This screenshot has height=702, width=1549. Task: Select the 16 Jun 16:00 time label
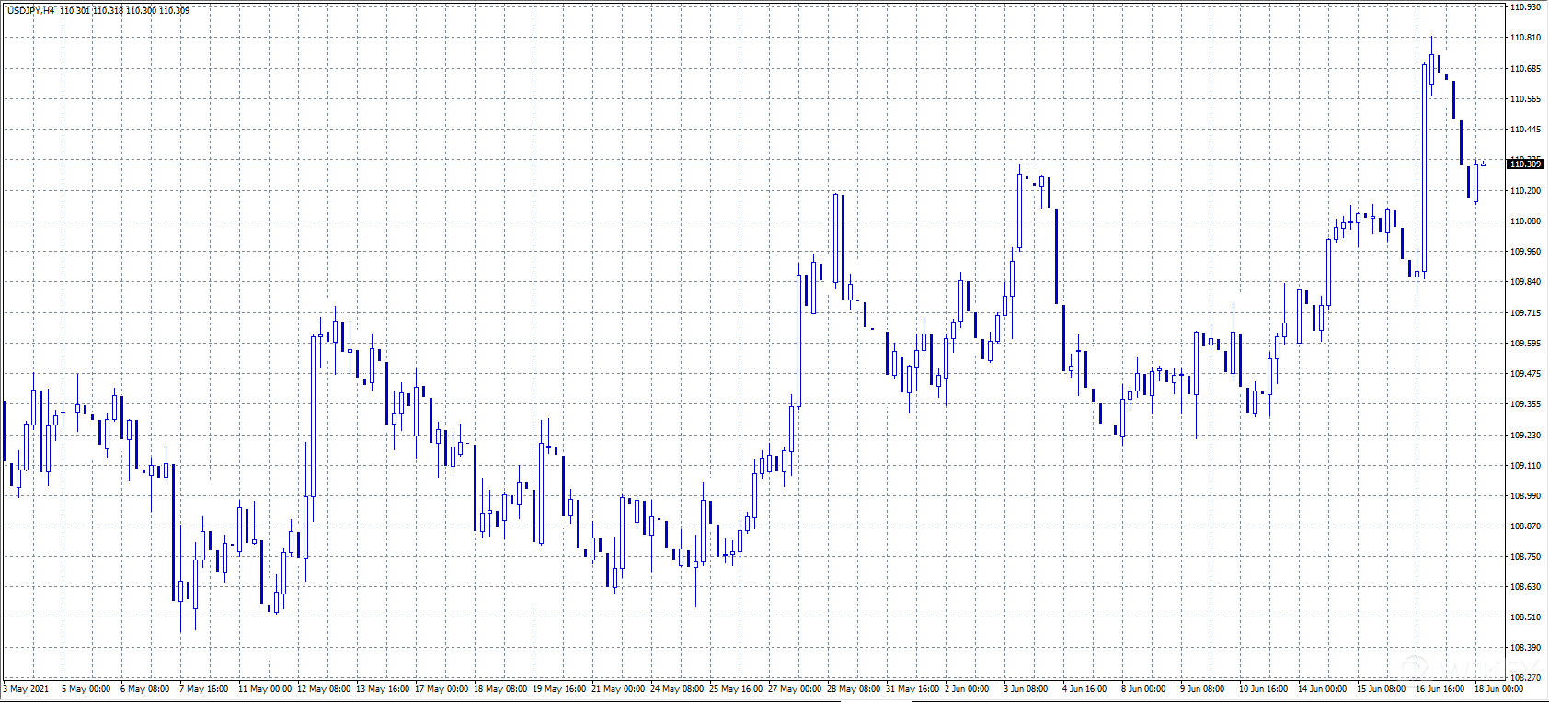point(1440,689)
